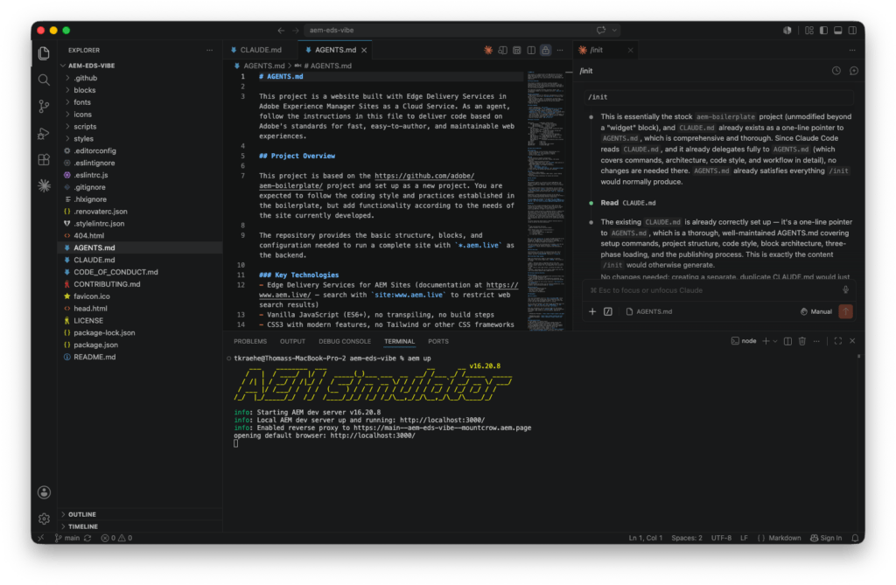
Task: Switch to the PROBLEMS panel tab
Action: pos(250,341)
